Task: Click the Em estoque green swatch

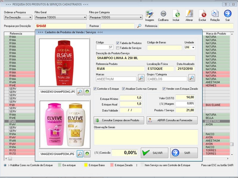Action: click(x=60, y=165)
